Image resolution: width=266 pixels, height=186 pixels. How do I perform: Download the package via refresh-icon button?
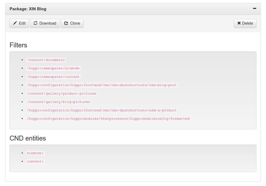pos(45,23)
